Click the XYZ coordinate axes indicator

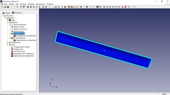pyautogui.click(x=53, y=83)
